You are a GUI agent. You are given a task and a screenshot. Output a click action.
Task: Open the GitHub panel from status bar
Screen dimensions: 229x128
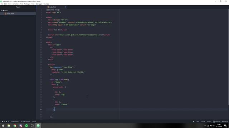click(216, 122)
